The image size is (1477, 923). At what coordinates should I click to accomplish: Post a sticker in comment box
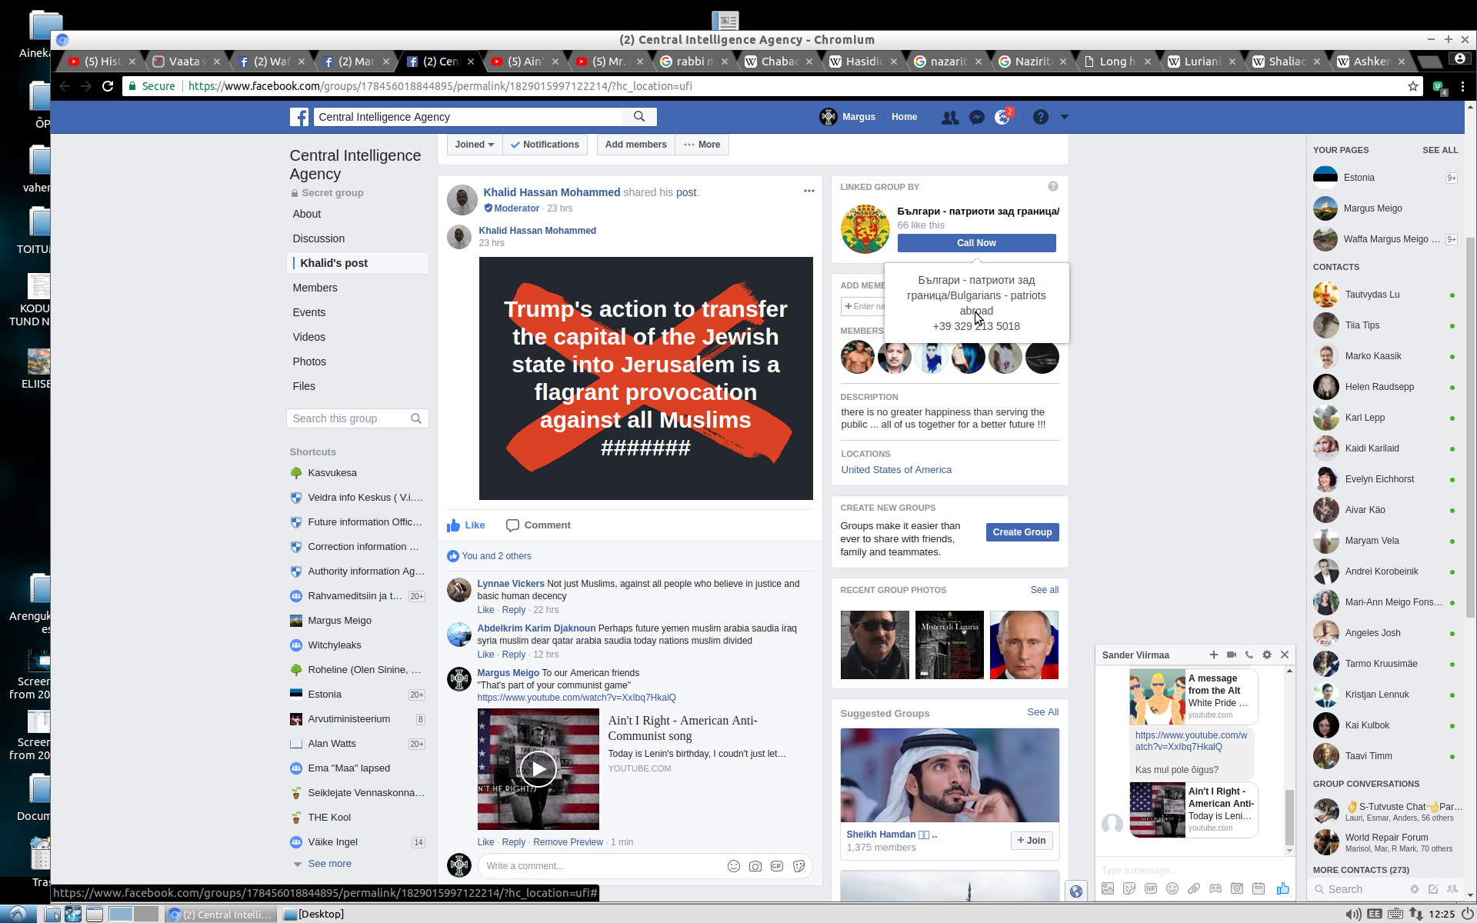(x=799, y=866)
